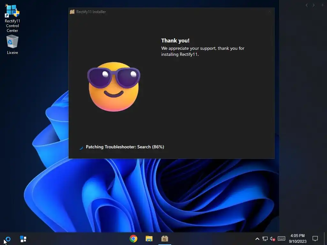Click the Rectify11 Installer title bar icon
This screenshot has width=327, height=245.
72,12
